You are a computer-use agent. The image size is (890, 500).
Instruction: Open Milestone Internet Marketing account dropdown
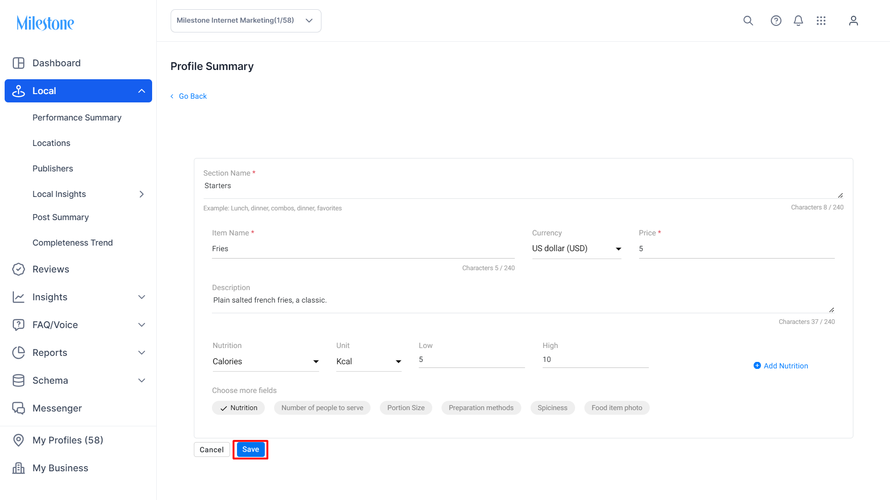tap(246, 21)
